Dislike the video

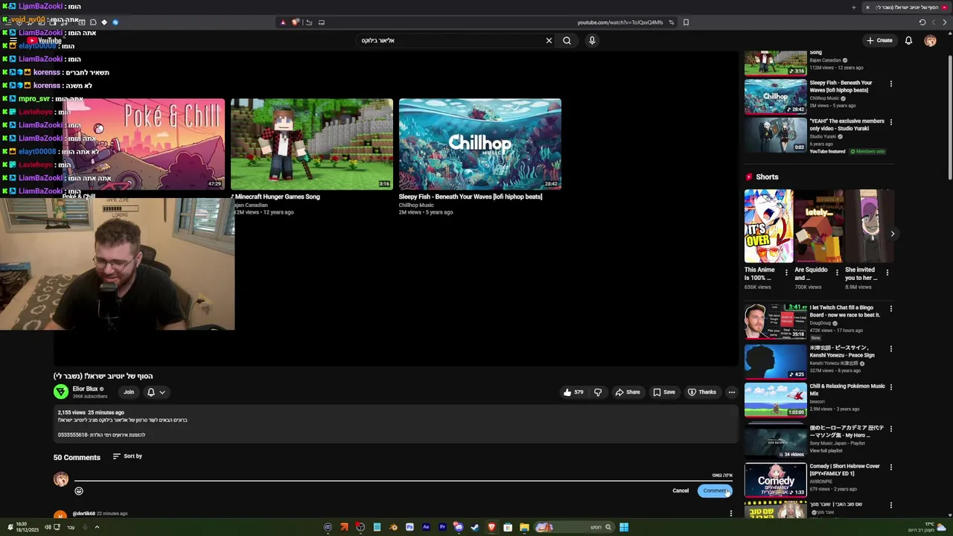(x=597, y=392)
